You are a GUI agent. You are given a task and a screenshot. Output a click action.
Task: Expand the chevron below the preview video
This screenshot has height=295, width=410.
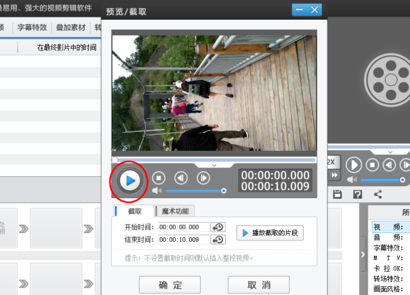(x=215, y=165)
